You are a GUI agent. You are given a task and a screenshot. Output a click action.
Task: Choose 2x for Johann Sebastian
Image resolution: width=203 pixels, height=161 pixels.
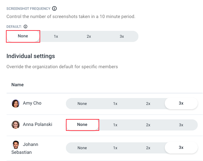pyautogui.click(x=148, y=148)
